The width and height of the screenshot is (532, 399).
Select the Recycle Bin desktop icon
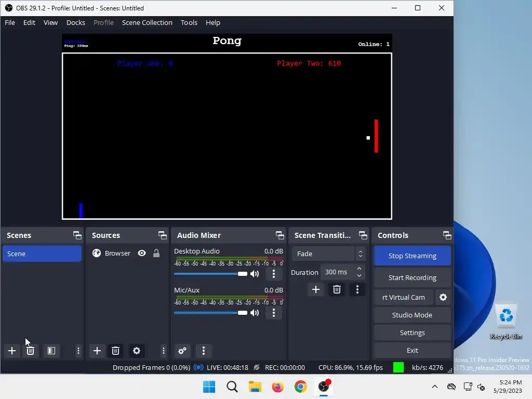[506, 322]
